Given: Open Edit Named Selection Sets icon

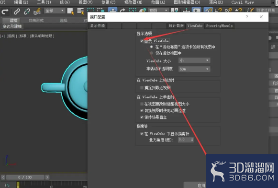Looking at the screenshot, I should click(250, 10).
